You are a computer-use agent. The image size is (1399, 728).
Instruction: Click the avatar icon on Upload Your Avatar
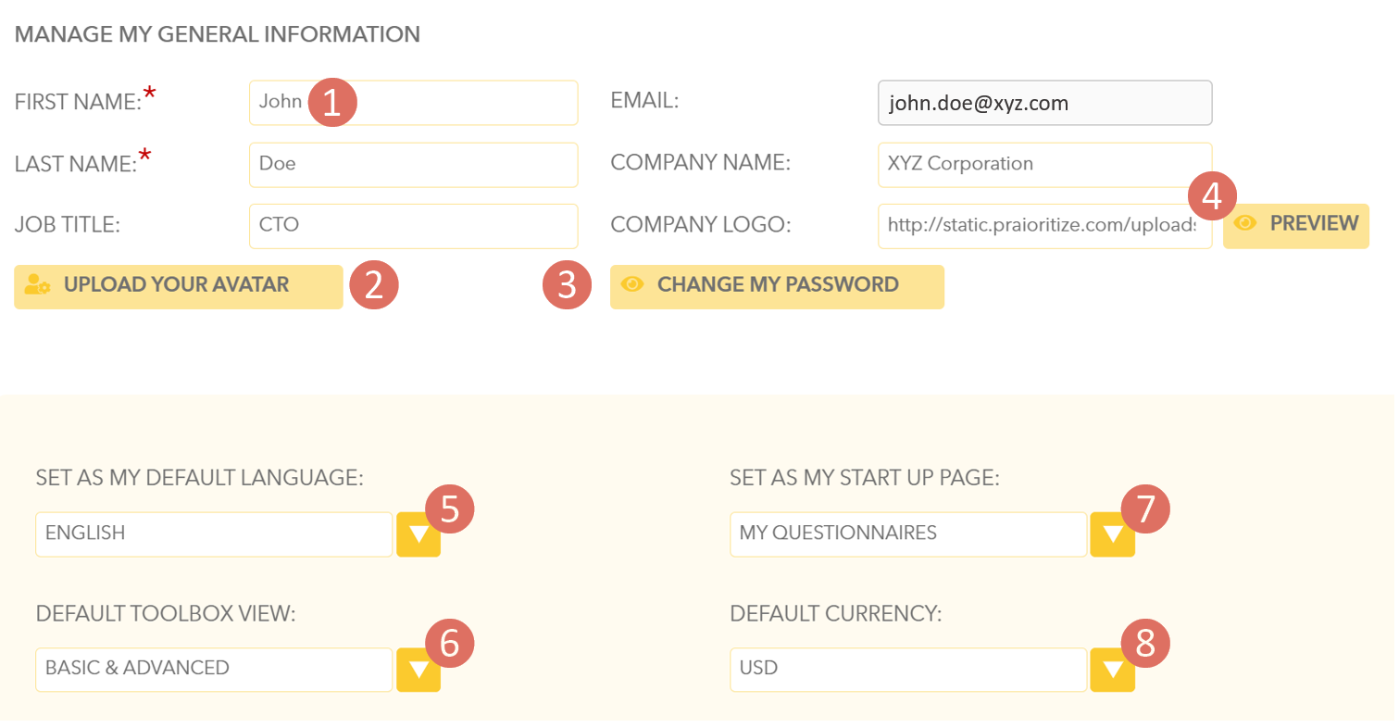[38, 284]
